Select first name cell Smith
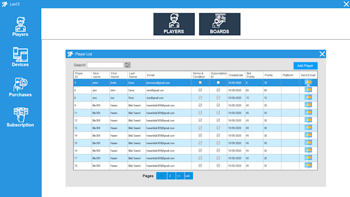The width and height of the screenshot is (350, 197). (x=118, y=83)
